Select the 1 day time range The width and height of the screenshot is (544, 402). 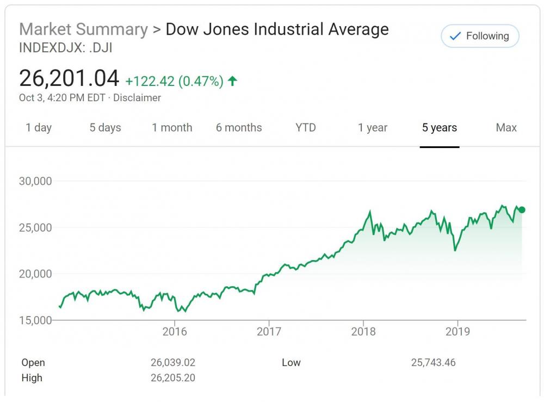(39, 128)
